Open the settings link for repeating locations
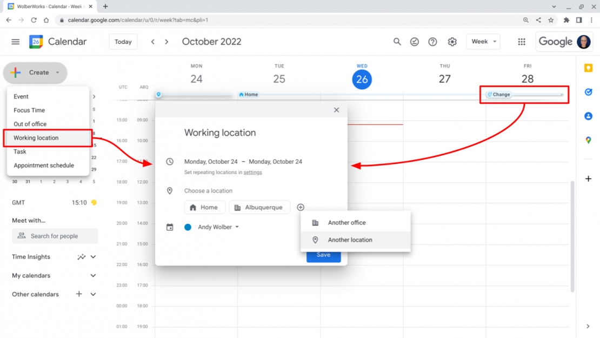The image size is (600, 338). 252,173
